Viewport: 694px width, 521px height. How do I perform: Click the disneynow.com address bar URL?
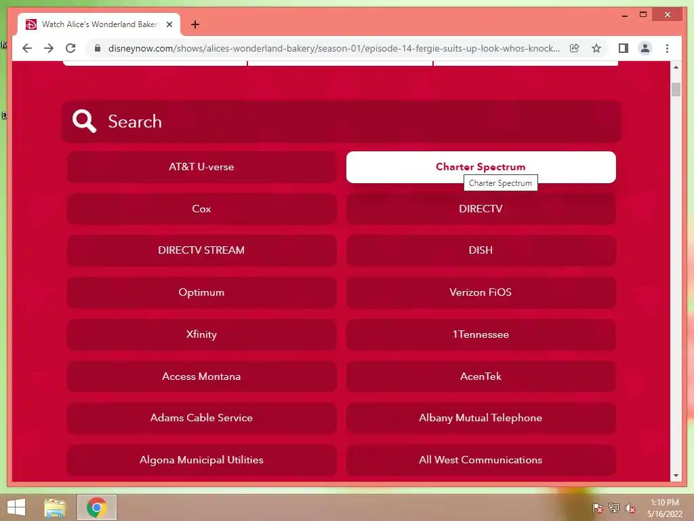pyautogui.click(x=333, y=48)
